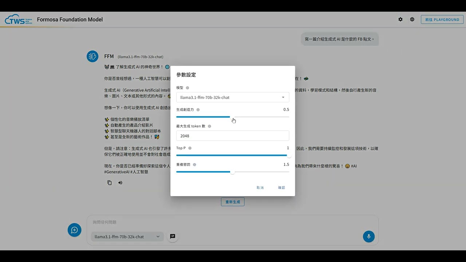Open the settings gear icon in header
Image resolution: width=466 pixels, height=262 pixels.
coord(400,19)
